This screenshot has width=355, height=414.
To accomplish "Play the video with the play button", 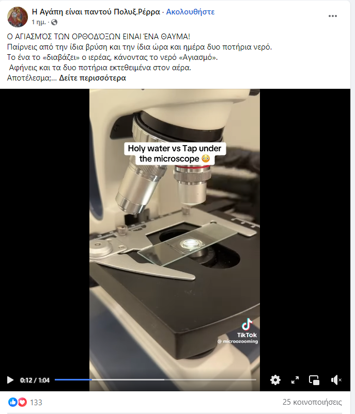I will point(10,380).
